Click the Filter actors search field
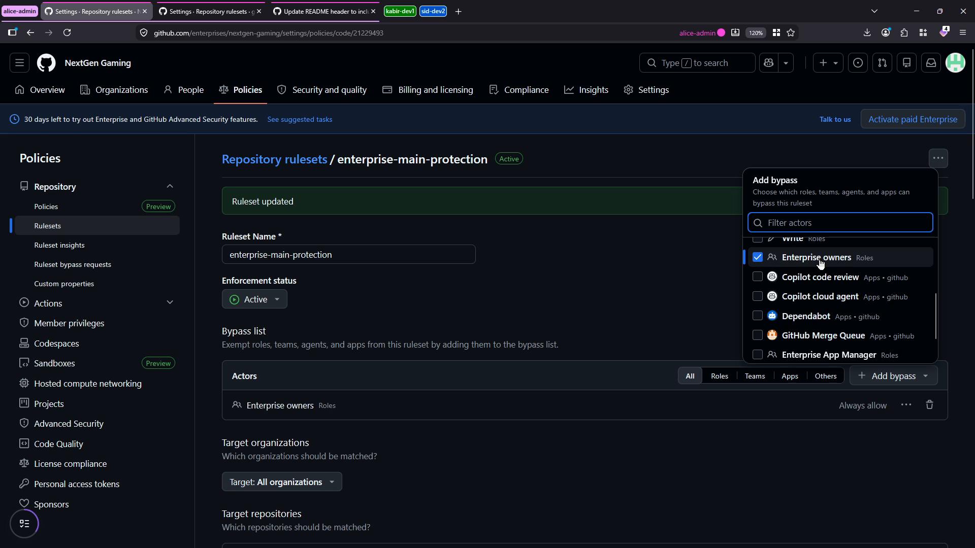 [840, 223]
